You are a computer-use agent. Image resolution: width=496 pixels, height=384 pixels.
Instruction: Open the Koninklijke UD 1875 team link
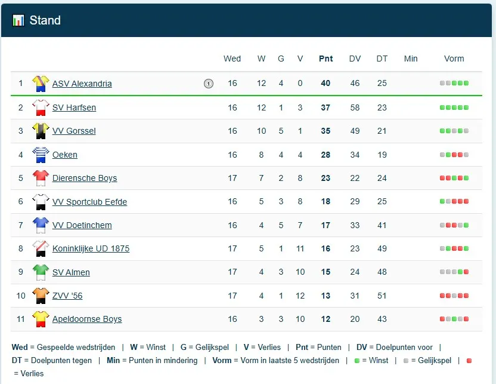91,248
